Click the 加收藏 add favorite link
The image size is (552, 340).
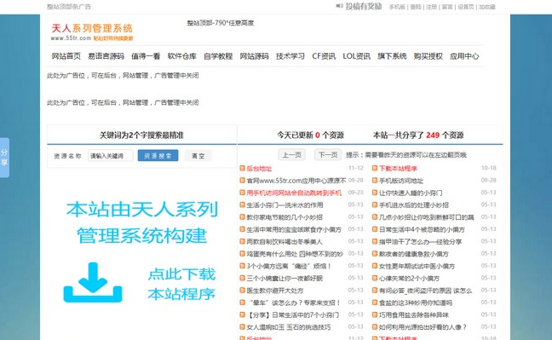click(487, 7)
